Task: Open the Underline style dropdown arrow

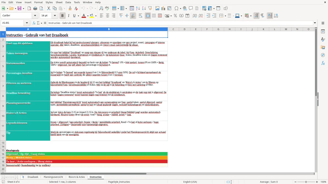Action: pos(78,16)
